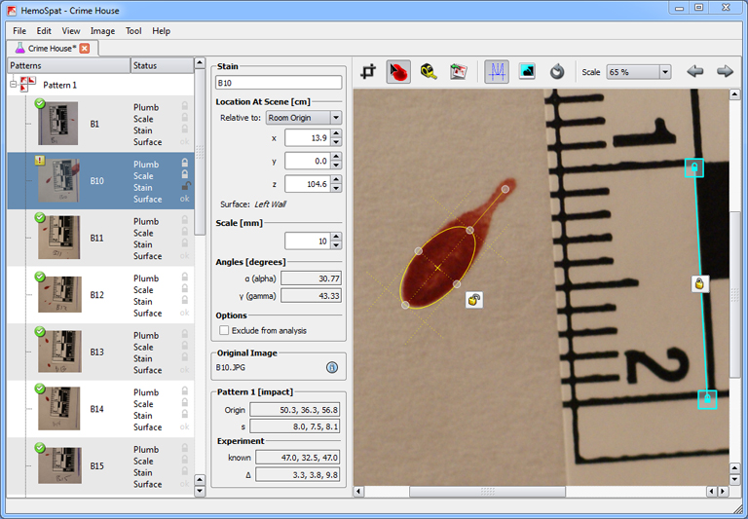Pick the tape measure scale tool
The height and width of the screenshot is (519, 748).
429,71
